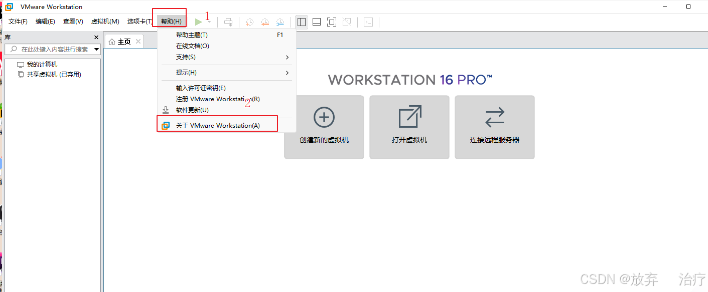
Task: Expand the 支持(S) submenu
Action: pos(227,57)
